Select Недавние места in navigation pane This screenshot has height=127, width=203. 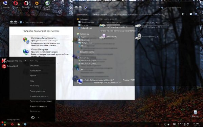click(x=86, y=22)
